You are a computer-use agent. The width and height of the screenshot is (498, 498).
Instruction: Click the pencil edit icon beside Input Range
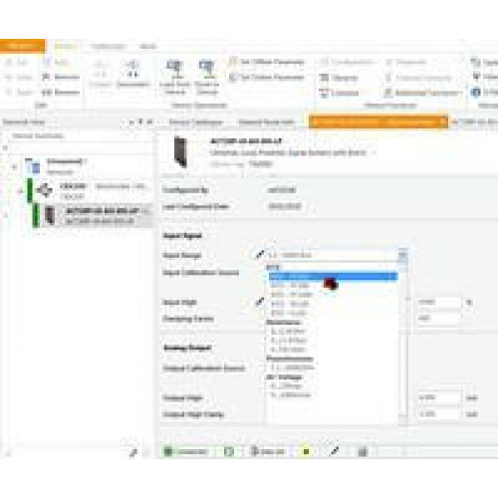coord(260,255)
